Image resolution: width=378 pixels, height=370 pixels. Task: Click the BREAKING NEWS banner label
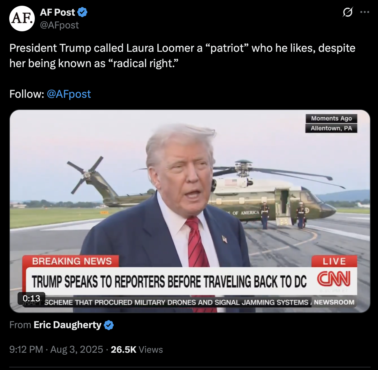coord(72,261)
